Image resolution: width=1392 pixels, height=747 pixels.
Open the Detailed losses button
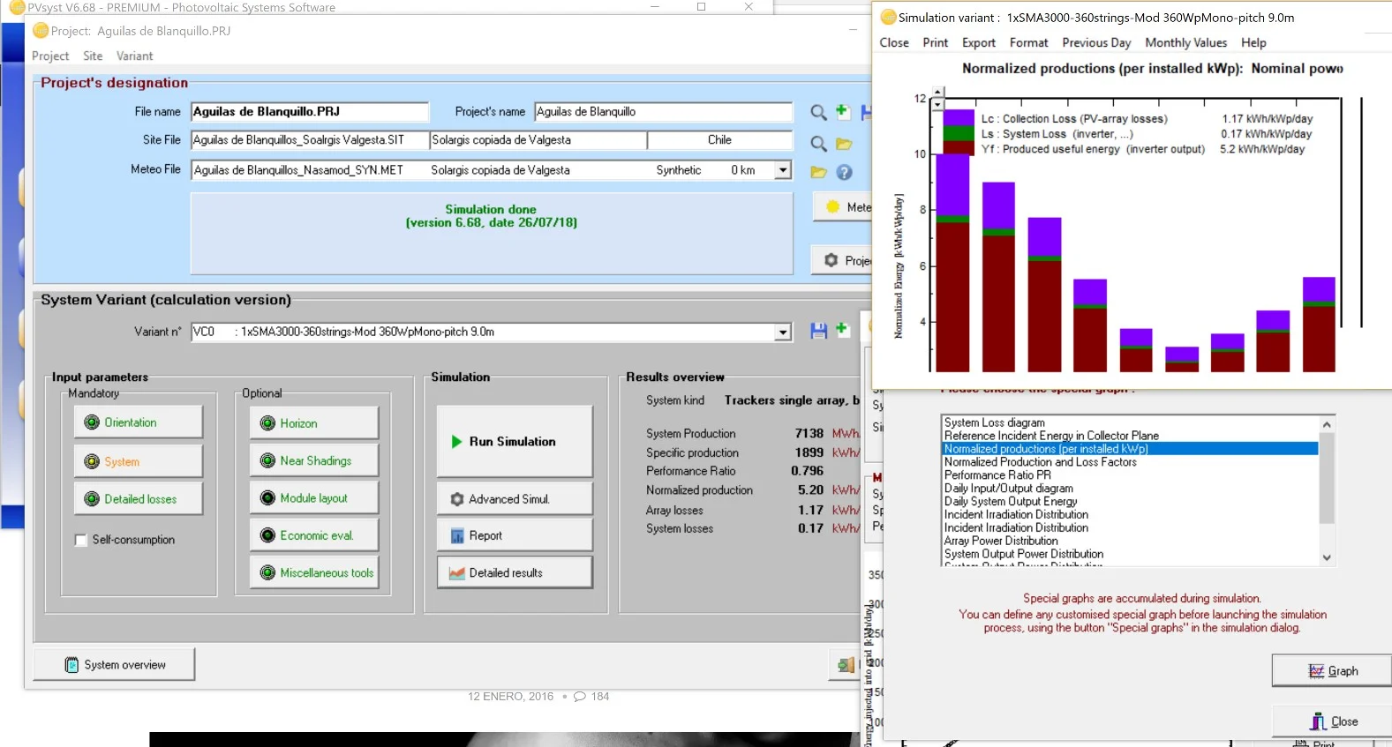click(x=139, y=499)
